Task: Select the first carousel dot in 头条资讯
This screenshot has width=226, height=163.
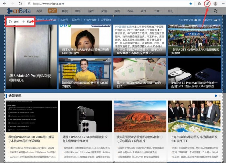Action: pyautogui.click(x=216, y=96)
